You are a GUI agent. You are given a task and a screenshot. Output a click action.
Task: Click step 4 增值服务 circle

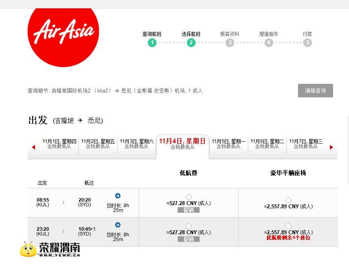tap(269, 43)
